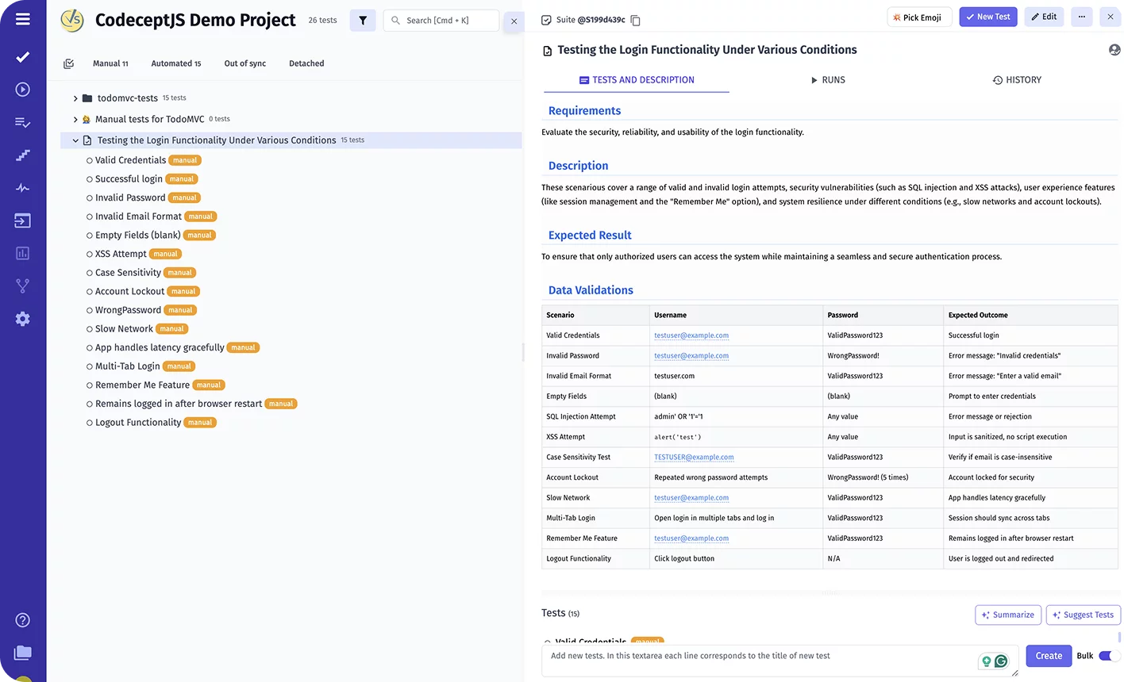Click the filter icon beside the search bar
This screenshot has height=682, width=1124.
pos(363,20)
